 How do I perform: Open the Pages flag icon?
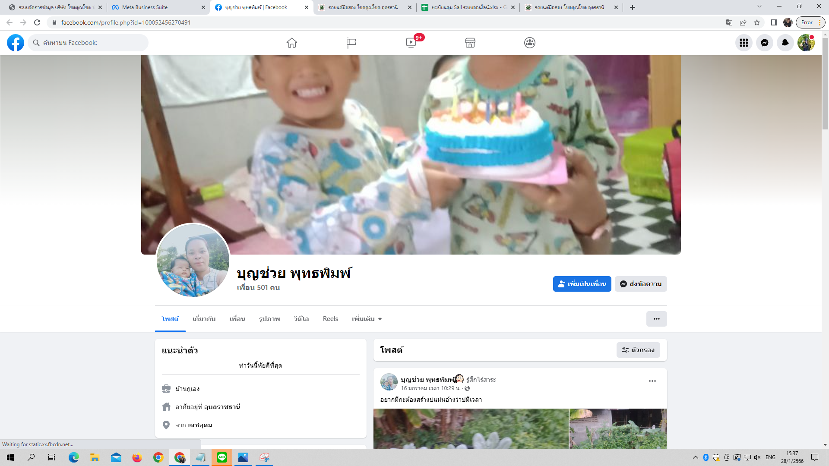(x=351, y=43)
